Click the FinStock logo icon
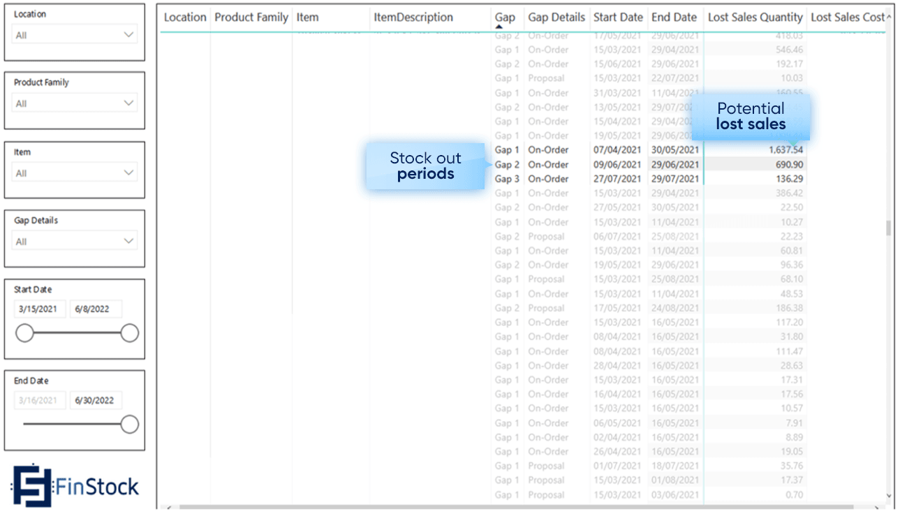 pos(33,485)
